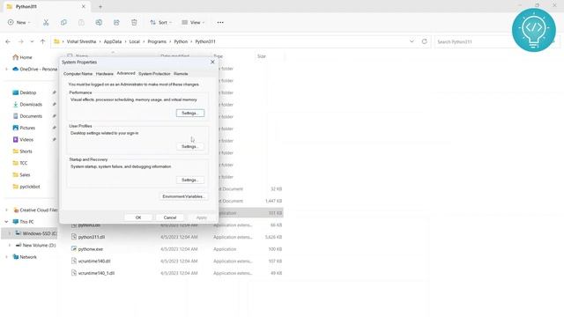Open the View dropdown menu
Screen dimensions: 564x317
coord(193,22)
